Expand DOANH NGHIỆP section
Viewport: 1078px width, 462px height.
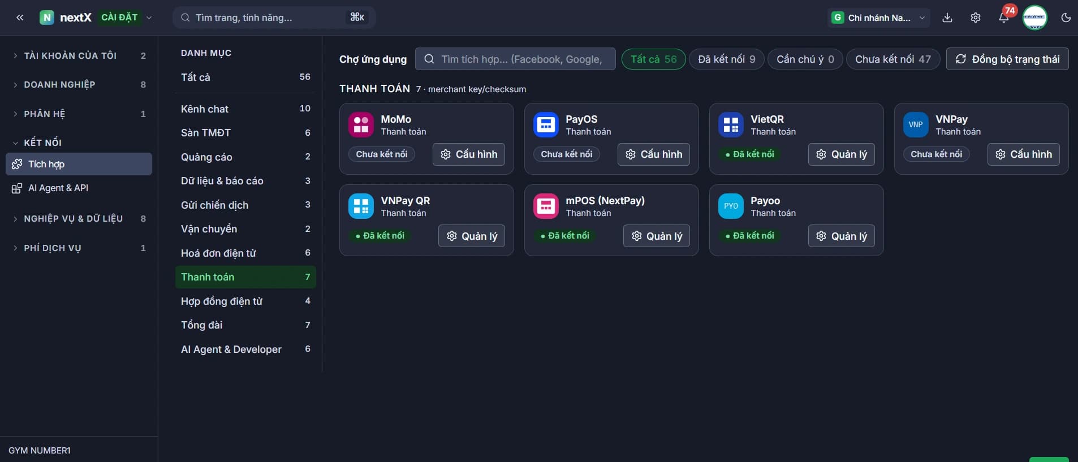click(79, 85)
